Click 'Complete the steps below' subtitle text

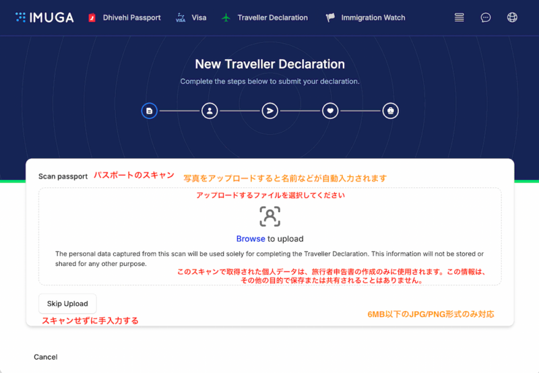click(x=270, y=81)
